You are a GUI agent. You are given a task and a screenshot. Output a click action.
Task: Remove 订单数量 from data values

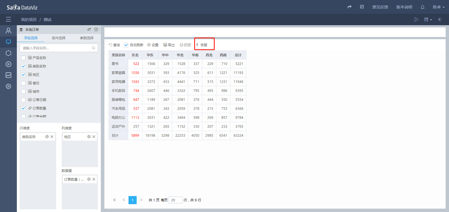pos(94,179)
